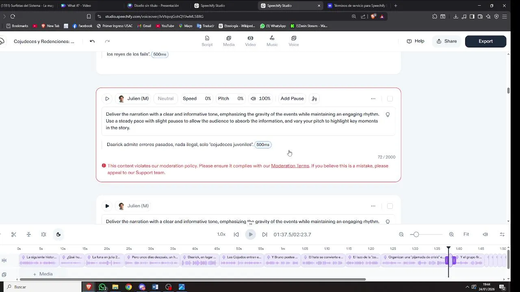Screen dimensions: 520x292
Task: Click the bookmark icon in address bar
Action: (x=89, y=16)
